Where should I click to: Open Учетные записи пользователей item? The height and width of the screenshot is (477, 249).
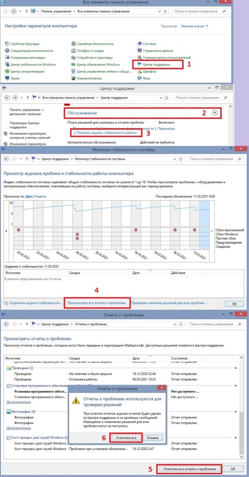164,57
